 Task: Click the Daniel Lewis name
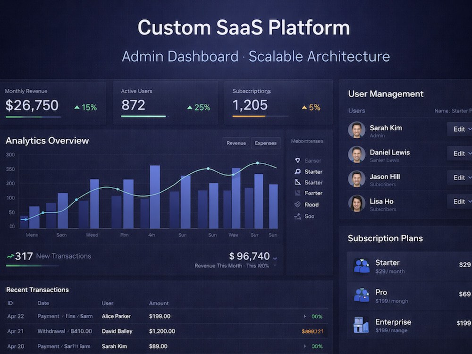point(390,152)
